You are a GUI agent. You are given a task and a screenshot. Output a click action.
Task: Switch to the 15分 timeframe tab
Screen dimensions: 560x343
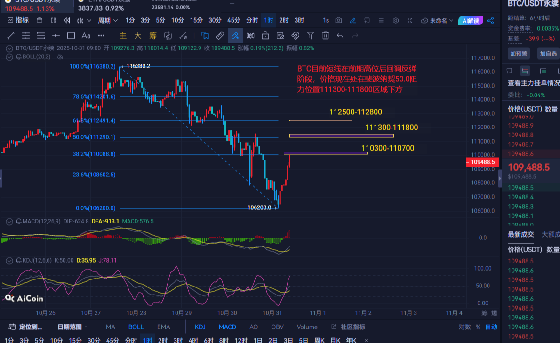point(196,20)
